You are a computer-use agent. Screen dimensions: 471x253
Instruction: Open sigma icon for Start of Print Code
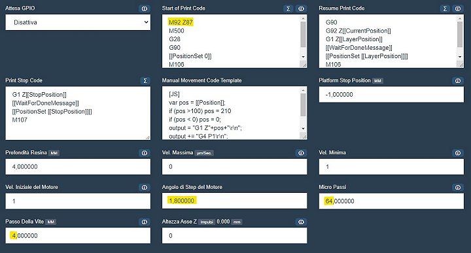[288, 8]
